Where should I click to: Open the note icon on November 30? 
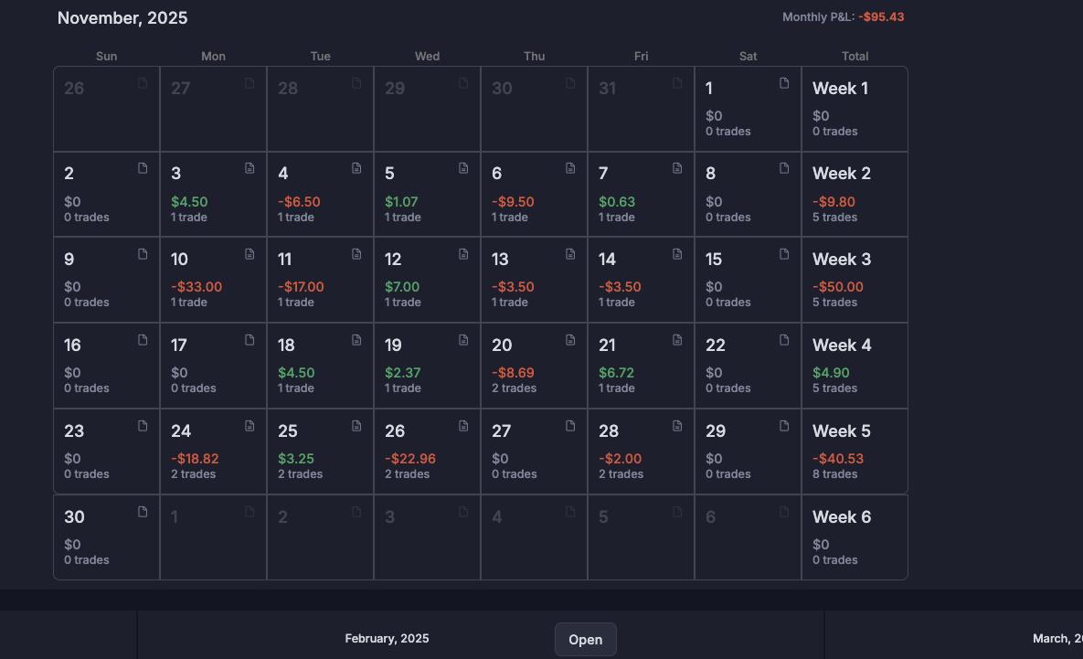[143, 512]
